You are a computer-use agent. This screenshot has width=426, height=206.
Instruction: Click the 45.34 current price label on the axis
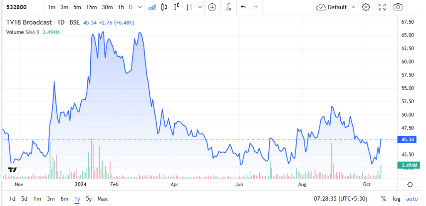tap(407, 140)
